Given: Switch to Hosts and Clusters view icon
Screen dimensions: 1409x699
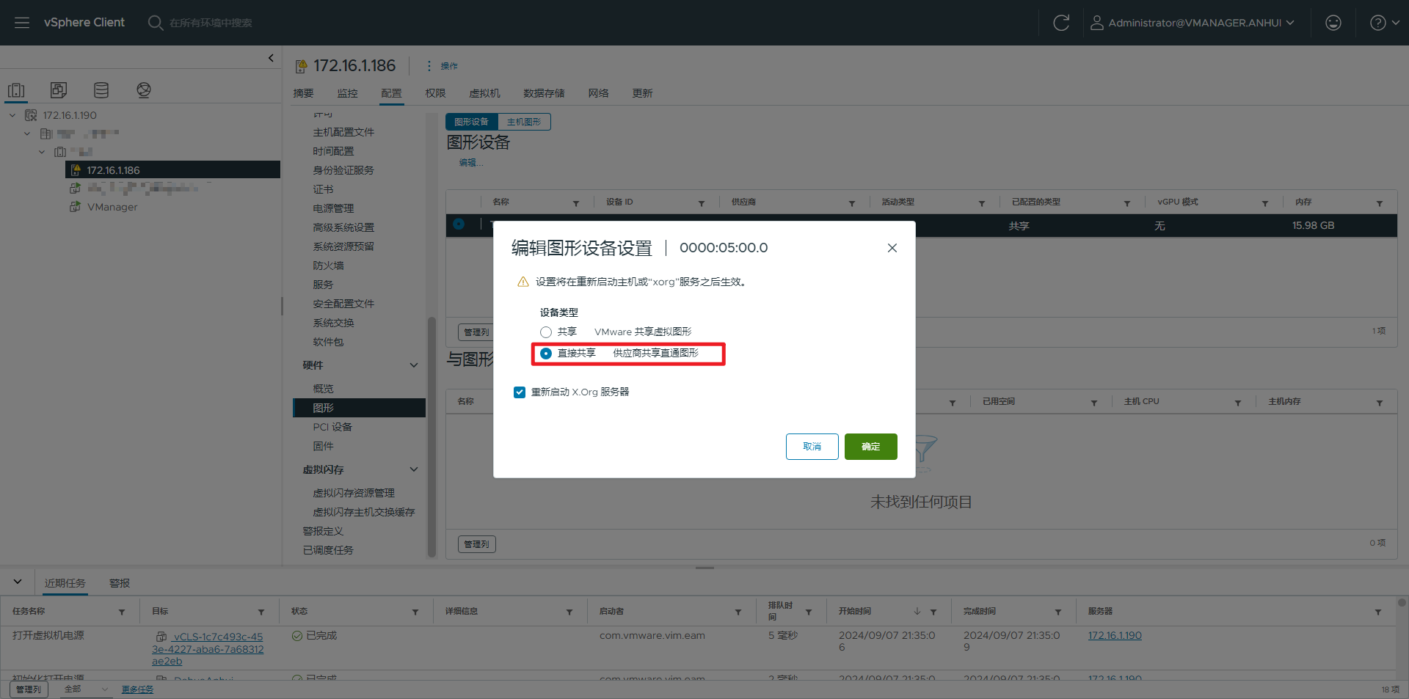Looking at the screenshot, I should [x=16, y=90].
